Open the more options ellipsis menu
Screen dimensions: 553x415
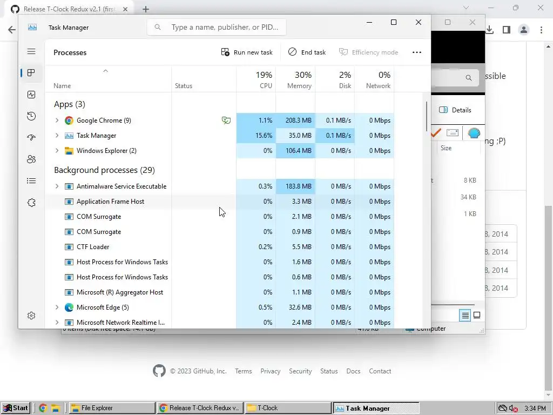pos(417,52)
